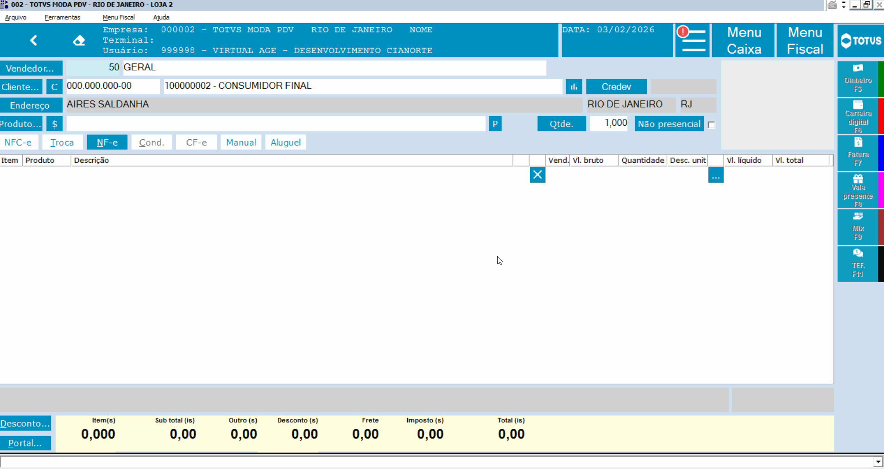Open the Ajuda menu

point(161,17)
